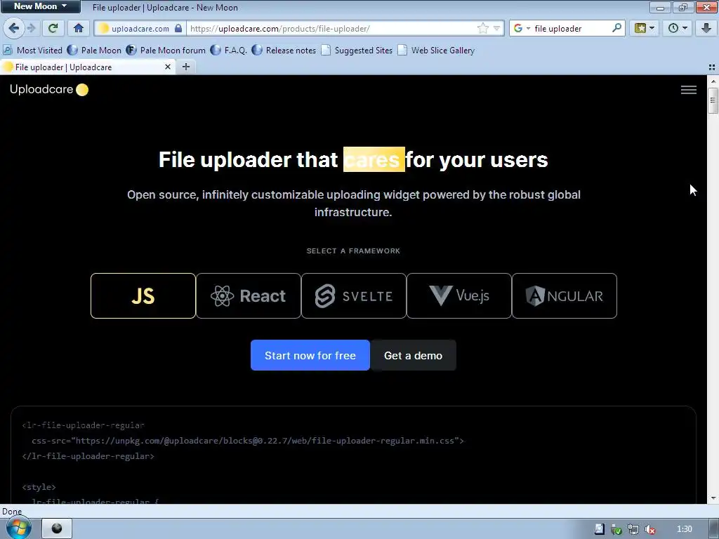
Task: Click the address bar URL field
Action: coord(332,28)
